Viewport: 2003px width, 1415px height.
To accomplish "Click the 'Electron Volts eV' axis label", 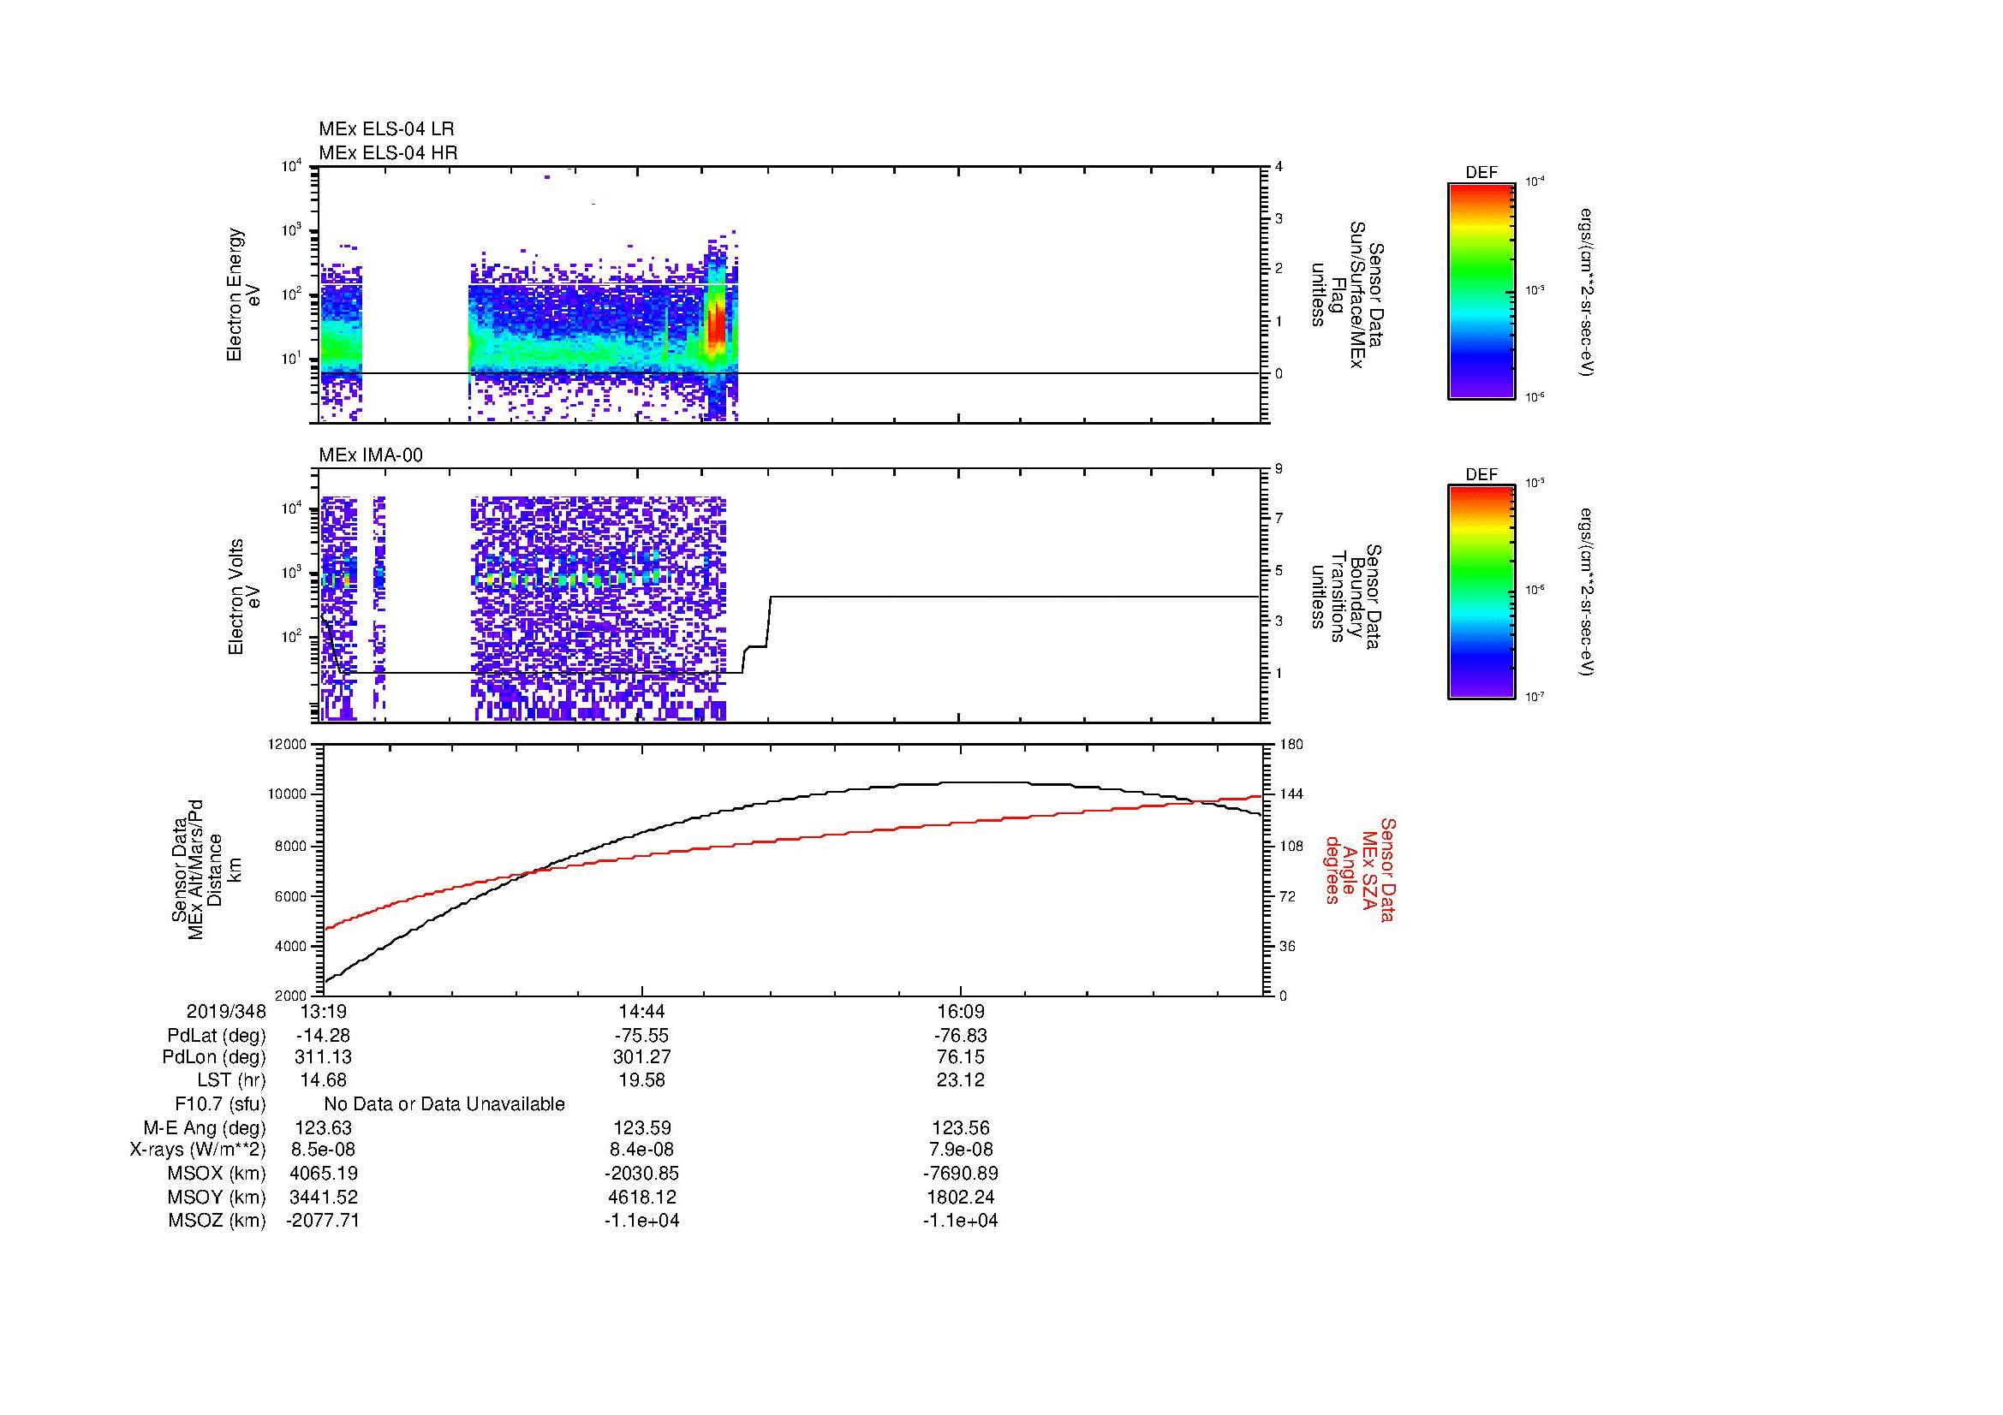I will click(243, 597).
